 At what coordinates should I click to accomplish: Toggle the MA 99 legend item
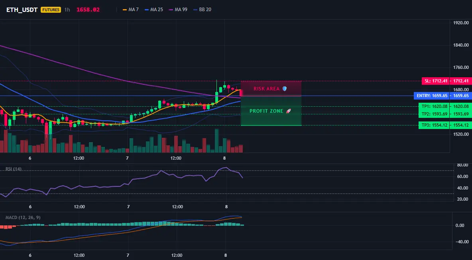(x=178, y=10)
